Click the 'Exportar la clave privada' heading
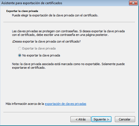This screenshot has width=139, height=126. [22, 11]
